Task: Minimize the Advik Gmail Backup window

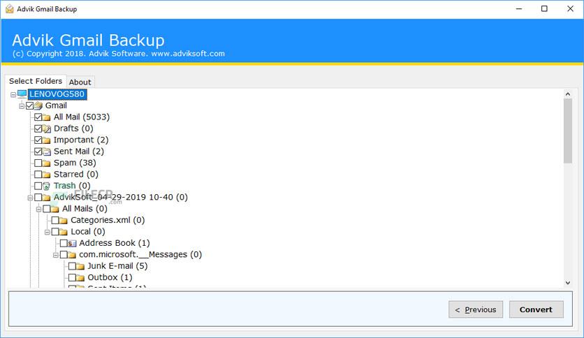Action: point(519,8)
